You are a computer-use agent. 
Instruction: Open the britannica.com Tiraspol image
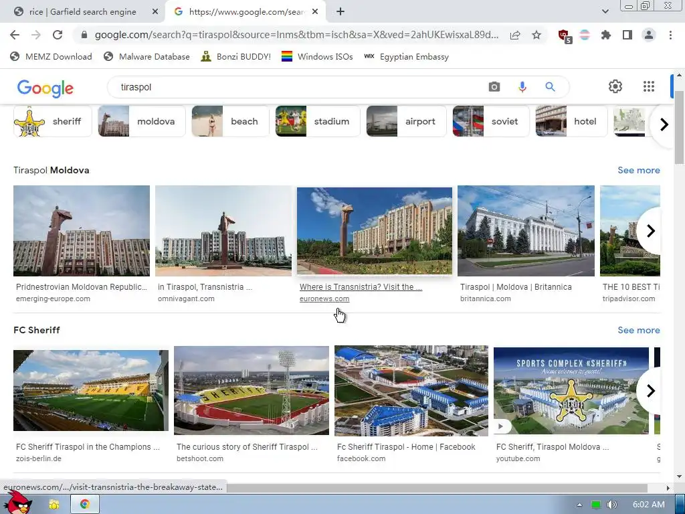point(526,231)
